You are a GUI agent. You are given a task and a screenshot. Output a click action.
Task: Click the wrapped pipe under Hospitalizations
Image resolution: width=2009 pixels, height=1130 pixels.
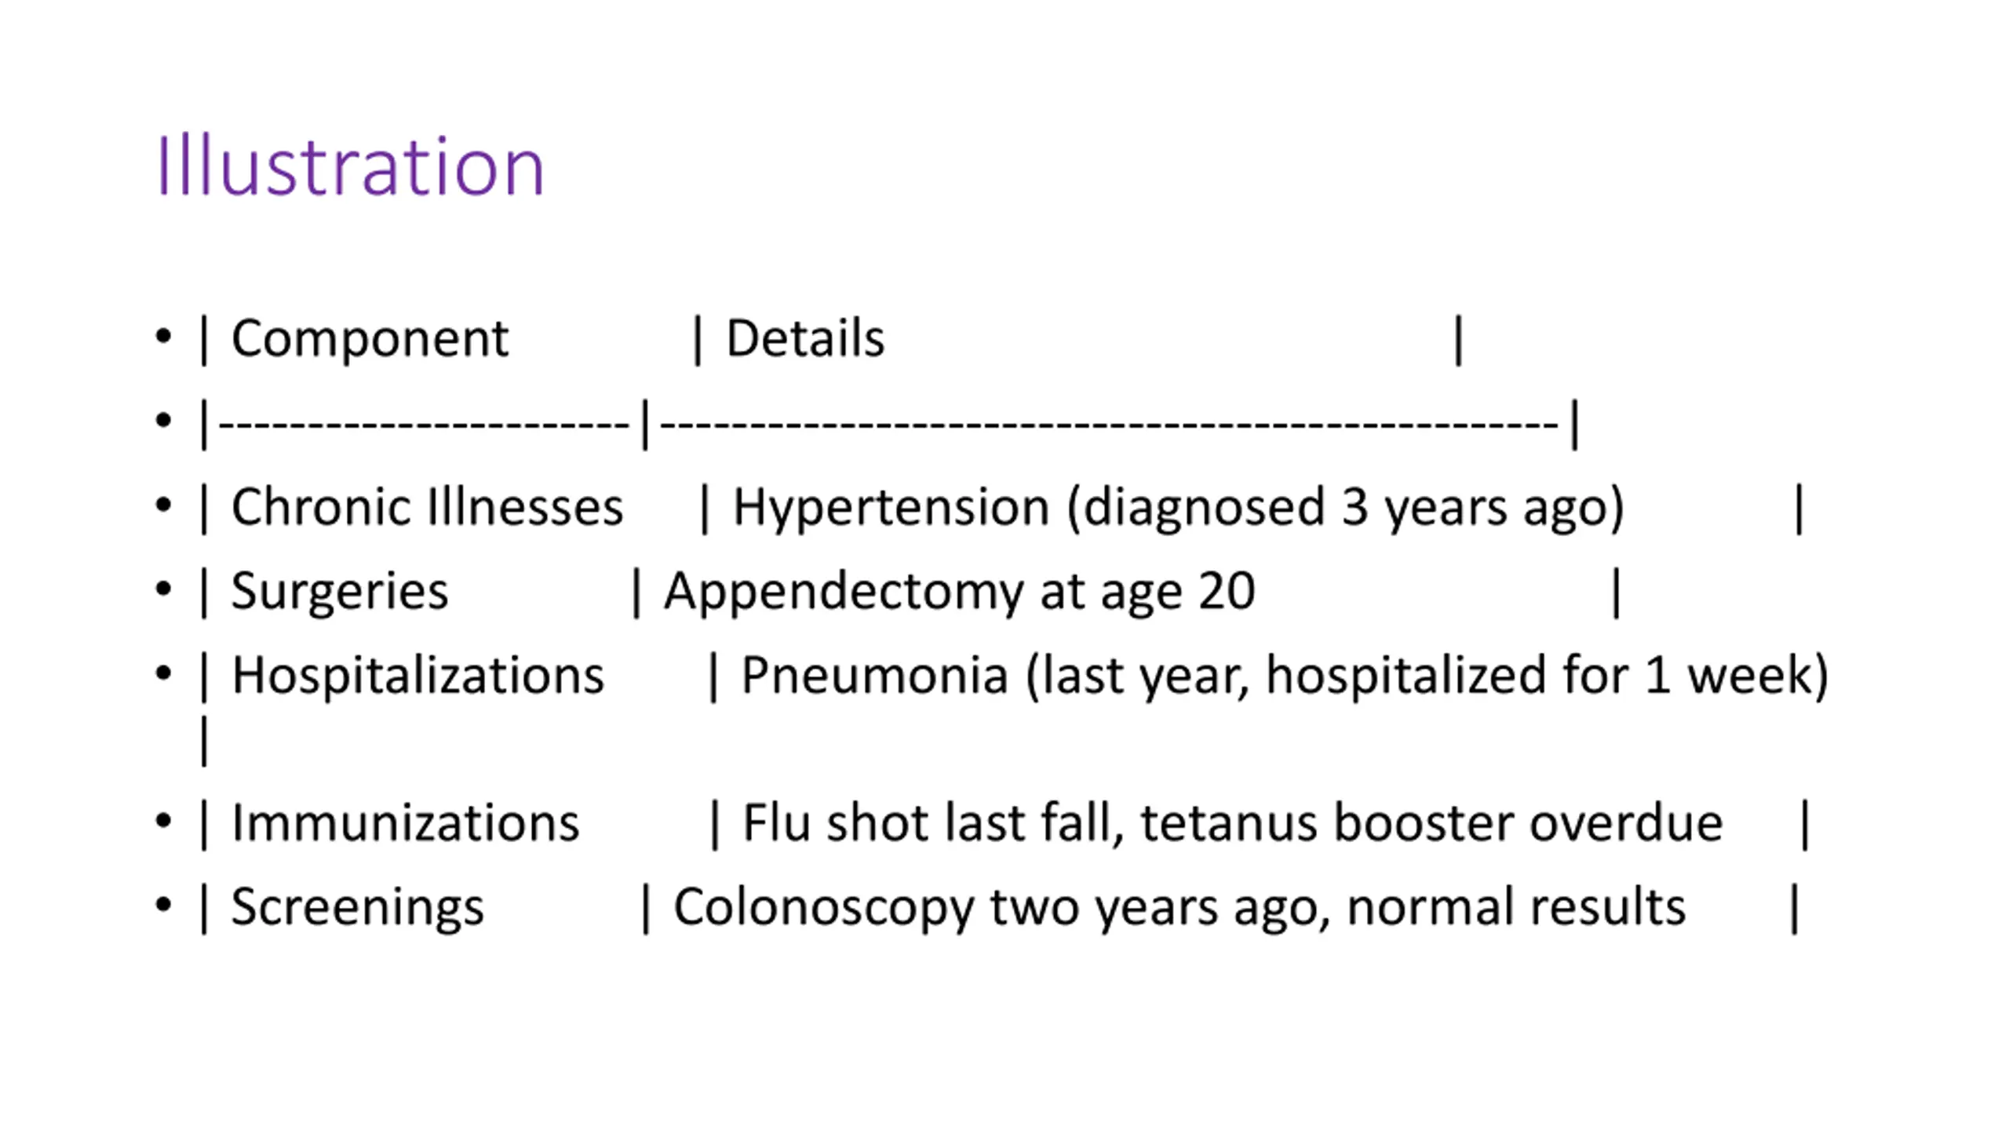point(205,741)
